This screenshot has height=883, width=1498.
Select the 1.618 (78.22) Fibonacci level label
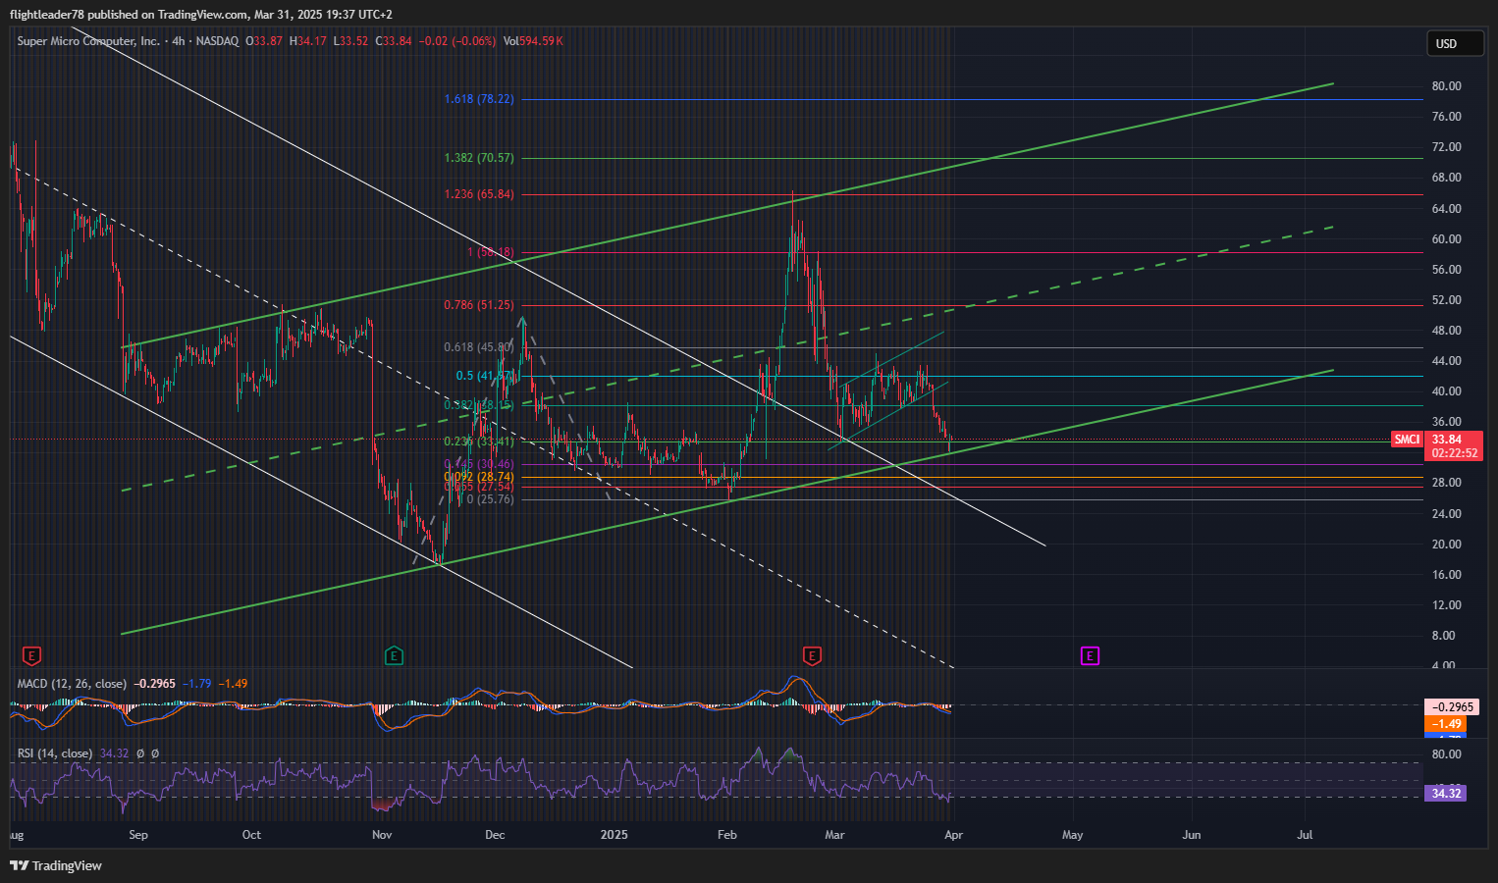479,99
